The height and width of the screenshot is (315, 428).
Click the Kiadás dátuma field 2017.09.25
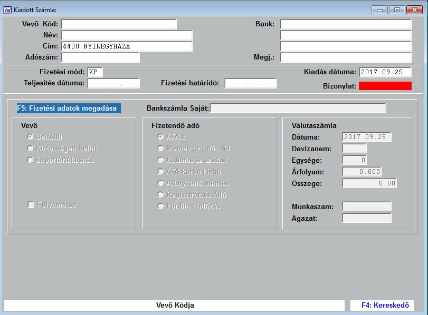(x=385, y=72)
